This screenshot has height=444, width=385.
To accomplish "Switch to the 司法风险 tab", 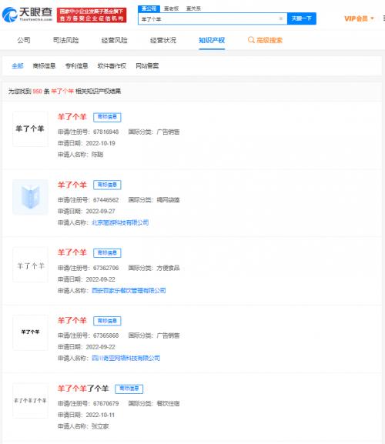I will coord(66,40).
